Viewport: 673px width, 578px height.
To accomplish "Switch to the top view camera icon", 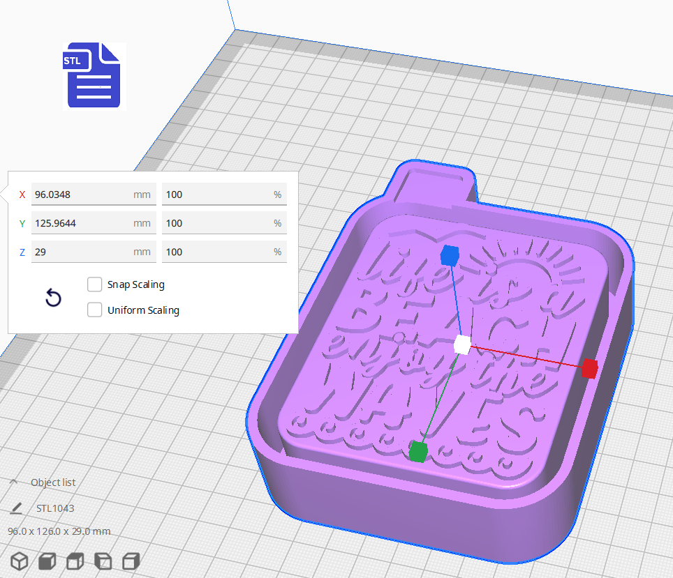I will 74,561.
